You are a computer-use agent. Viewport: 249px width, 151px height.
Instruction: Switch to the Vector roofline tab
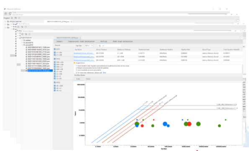88,79
